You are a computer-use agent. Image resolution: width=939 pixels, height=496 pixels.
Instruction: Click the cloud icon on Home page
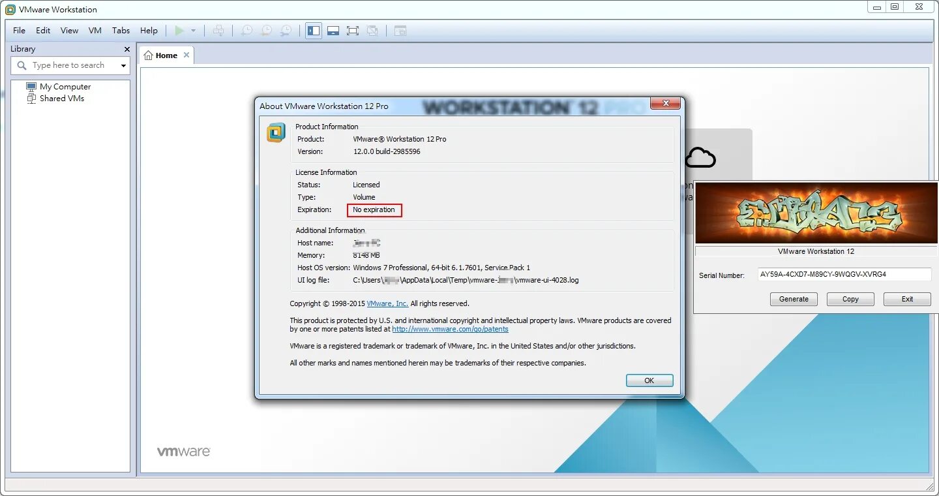click(x=701, y=157)
